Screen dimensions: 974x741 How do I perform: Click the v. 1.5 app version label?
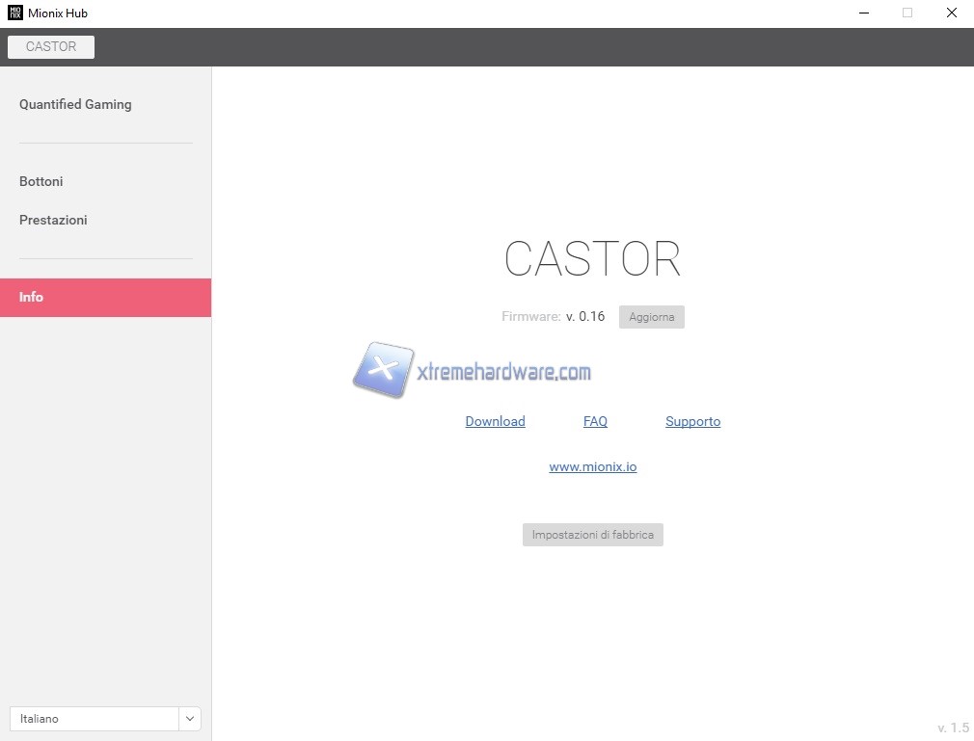953,728
